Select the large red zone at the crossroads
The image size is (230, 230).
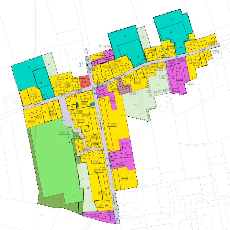coord(84,82)
